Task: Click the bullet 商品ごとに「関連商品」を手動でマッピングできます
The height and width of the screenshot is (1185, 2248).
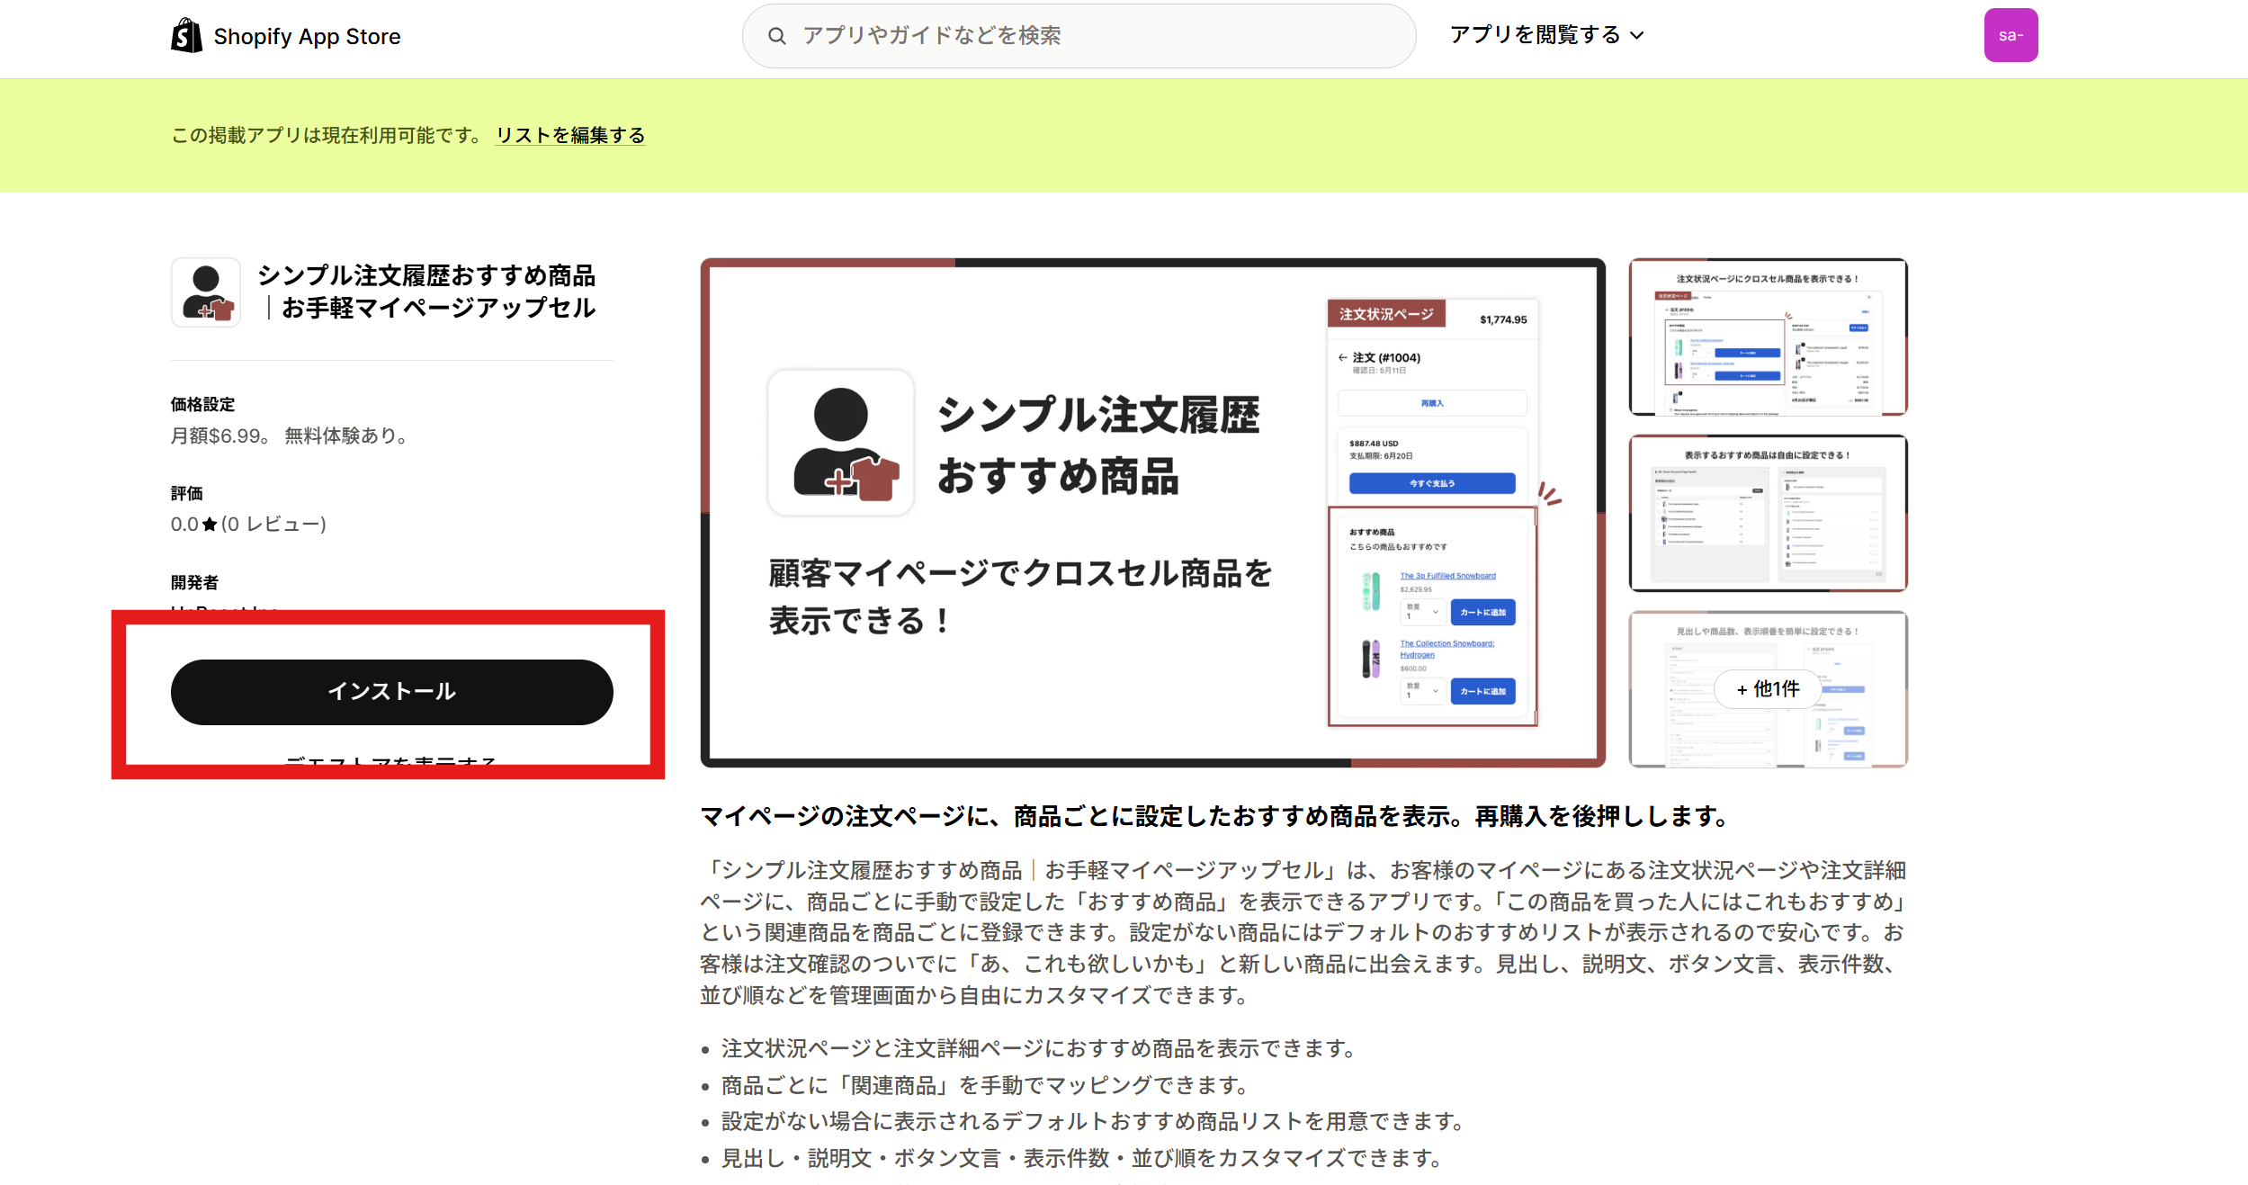Action: pos(985,1086)
